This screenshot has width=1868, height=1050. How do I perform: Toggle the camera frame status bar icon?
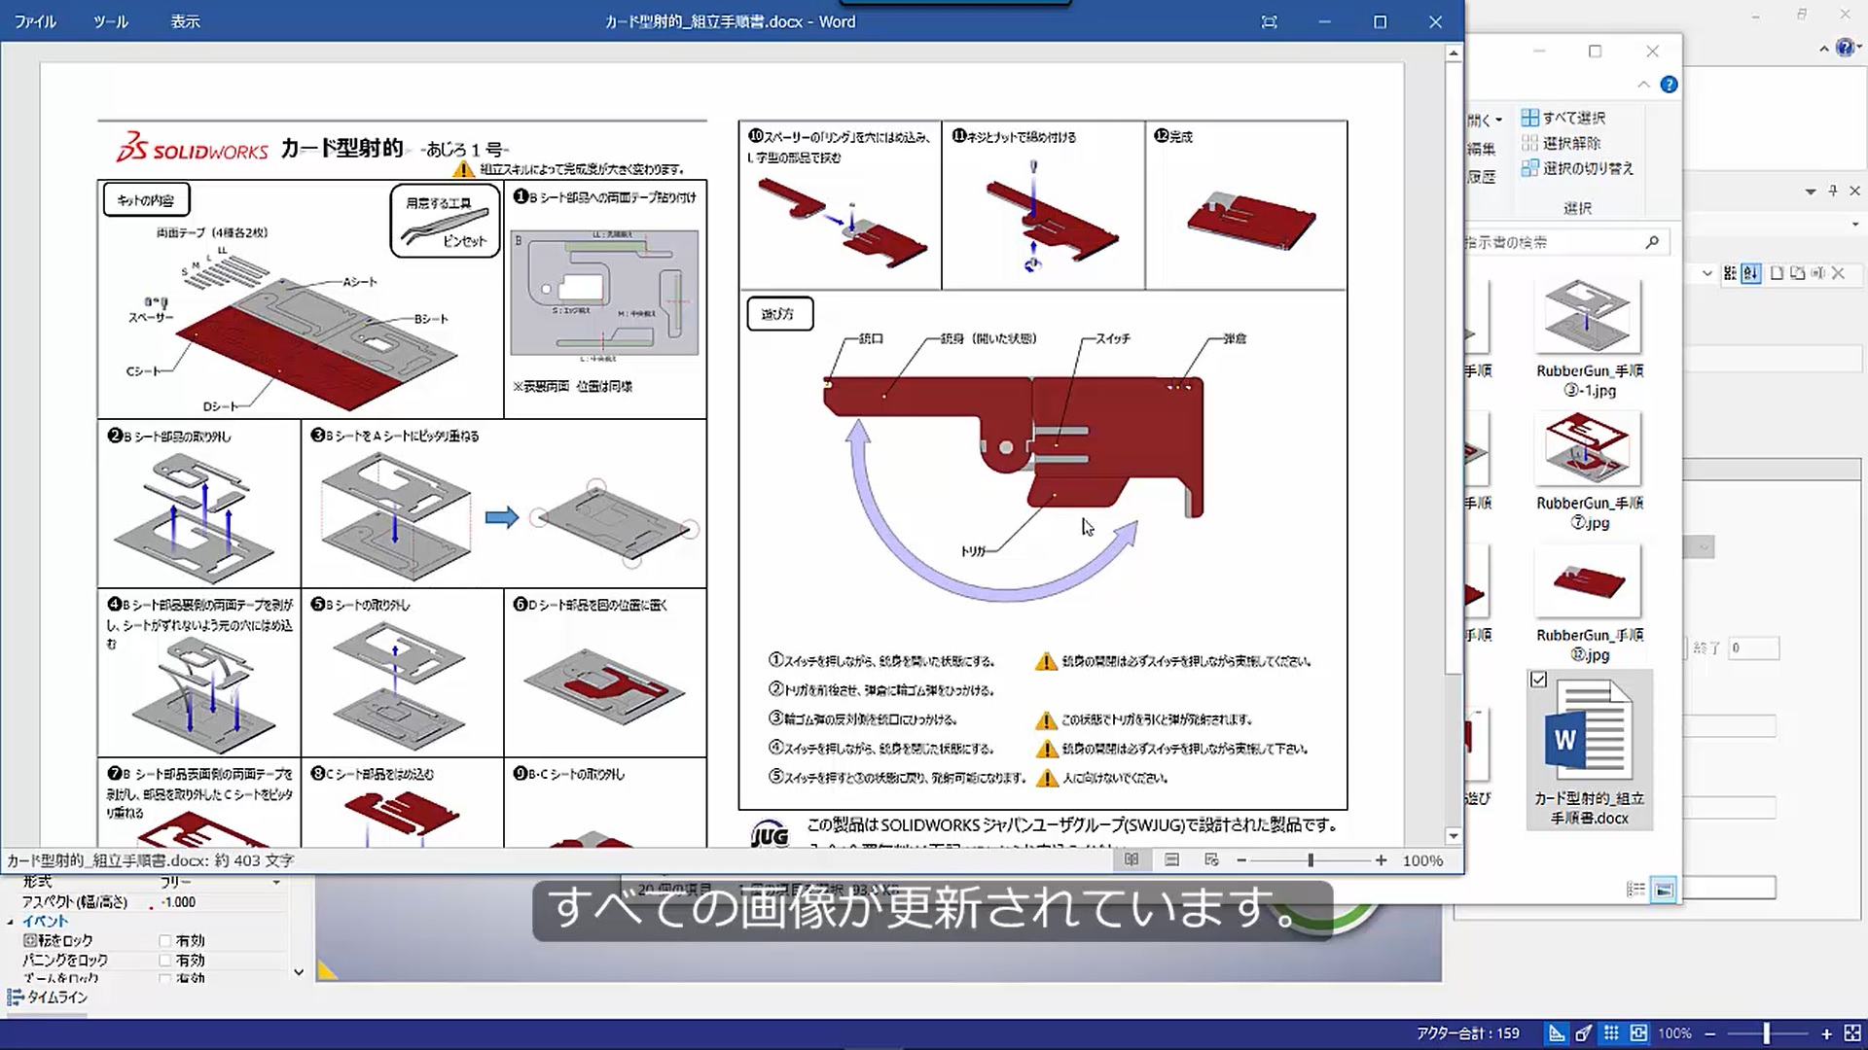(x=1638, y=1033)
